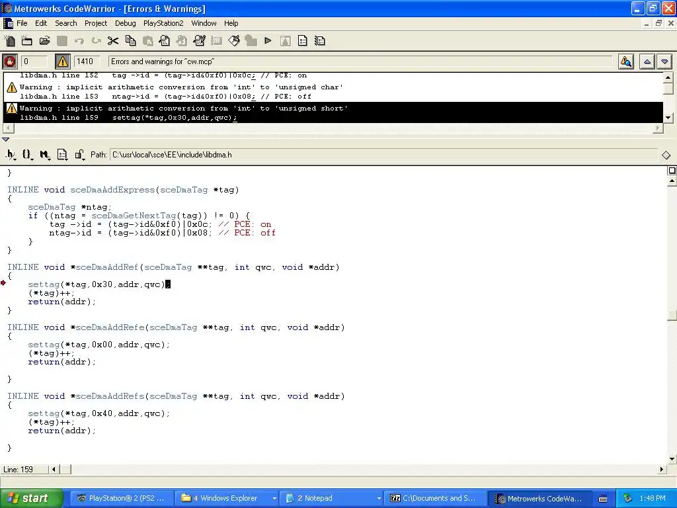Click the New Project window toolbar icon

pos(26,41)
